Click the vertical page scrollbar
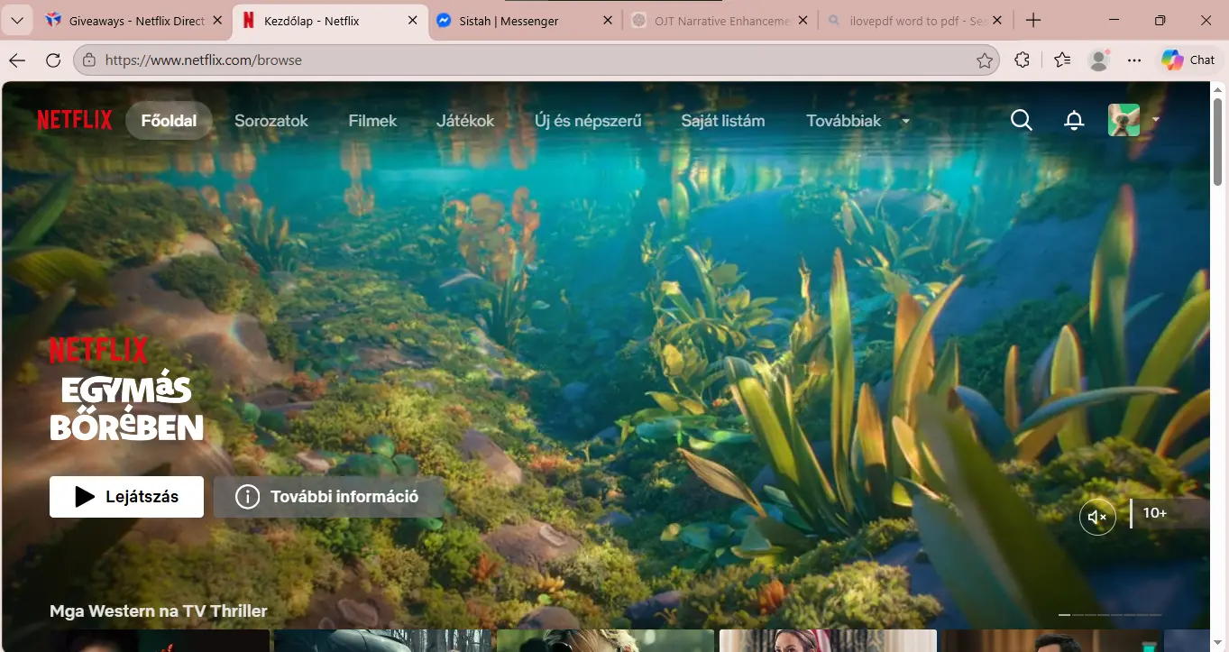Image resolution: width=1229 pixels, height=652 pixels. point(1218,361)
